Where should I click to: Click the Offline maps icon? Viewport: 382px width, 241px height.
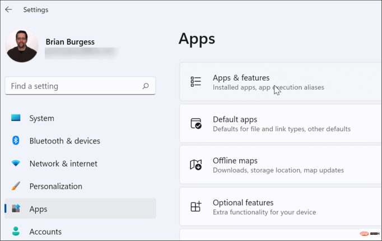coord(196,165)
